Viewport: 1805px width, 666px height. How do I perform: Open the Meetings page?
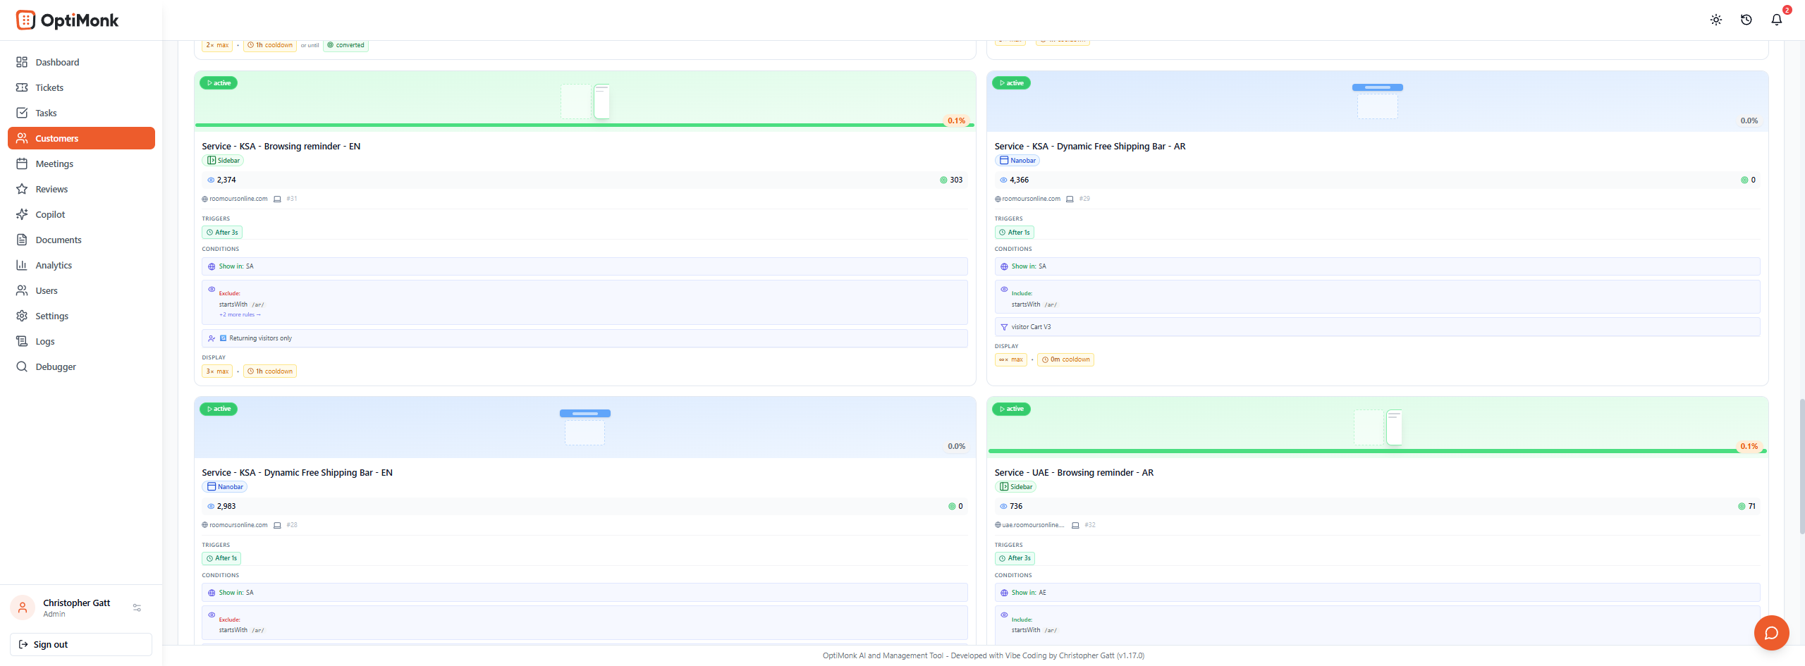tap(81, 164)
